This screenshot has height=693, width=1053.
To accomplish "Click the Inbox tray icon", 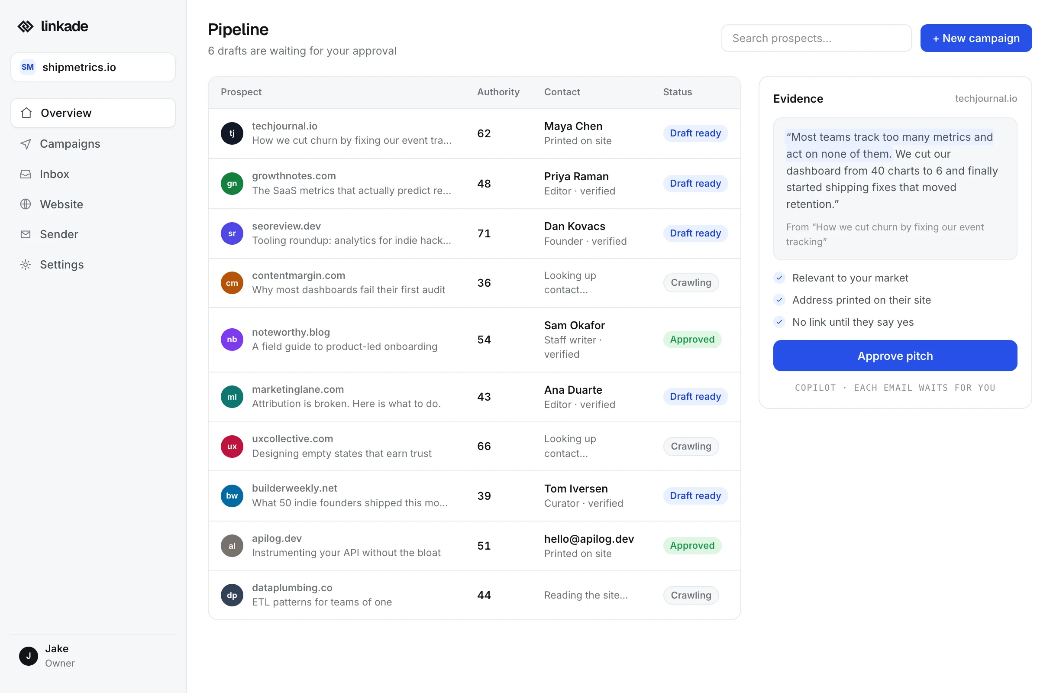I will point(26,174).
